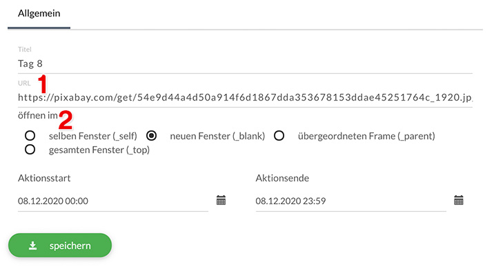Click the Aktionsende field label

[x=282, y=178]
